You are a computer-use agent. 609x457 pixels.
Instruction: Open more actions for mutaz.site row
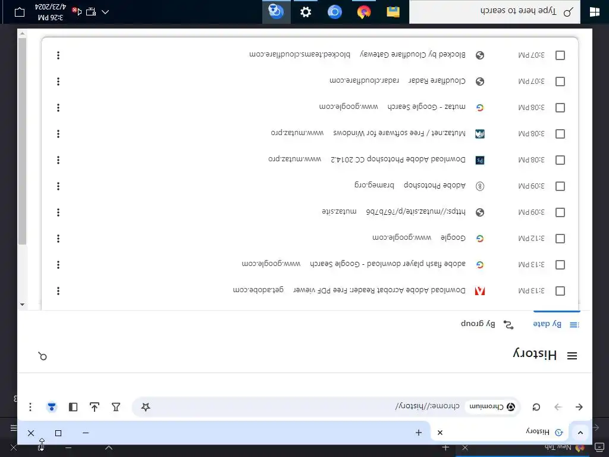[x=58, y=212]
